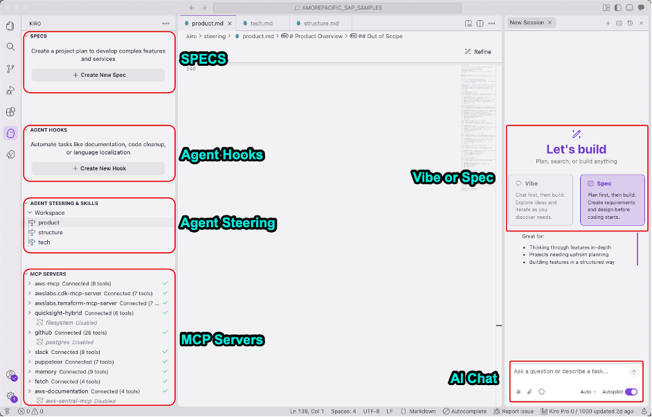This screenshot has height=417, width=652.
Task: Open the Run and Debug view
Action: [x=10, y=90]
